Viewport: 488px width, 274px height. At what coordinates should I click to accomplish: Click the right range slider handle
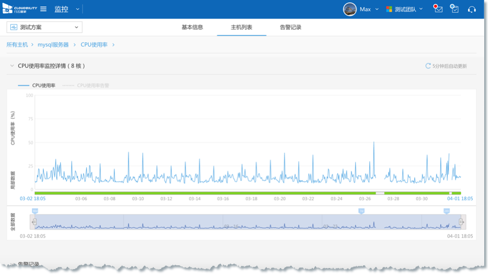pos(461,221)
